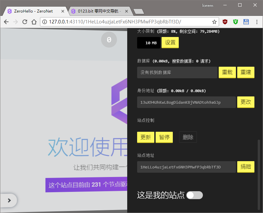This screenshot has height=213, width=263.
Task: Bookmark this page with the star icon
Action: click(214, 22)
